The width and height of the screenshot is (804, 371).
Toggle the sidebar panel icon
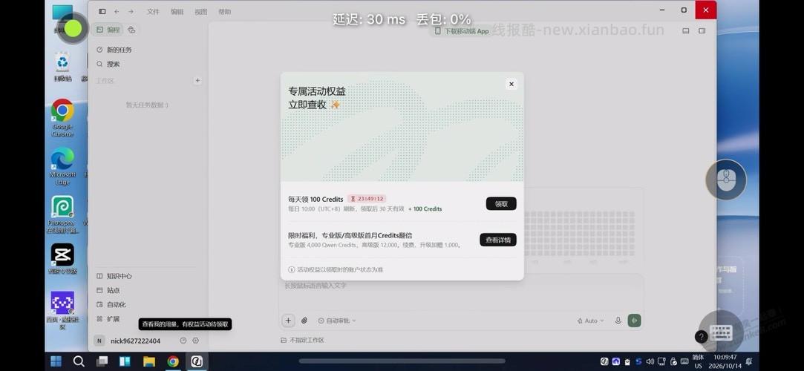[102, 11]
